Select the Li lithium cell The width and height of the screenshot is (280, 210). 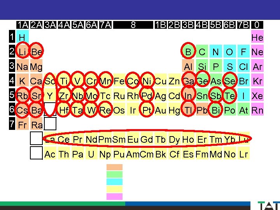pyautogui.click(x=22, y=51)
